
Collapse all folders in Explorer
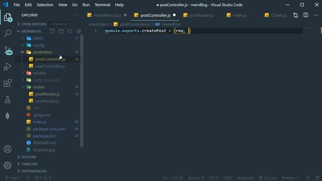(79, 31)
